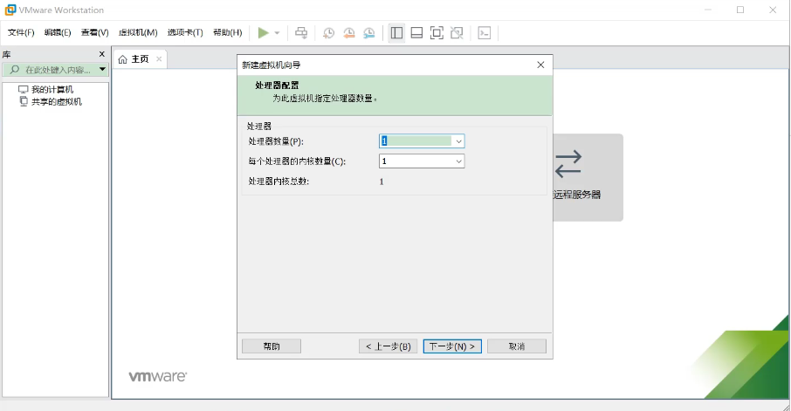
Task: Open the library search filter dropdown arrow
Action: point(102,70)
